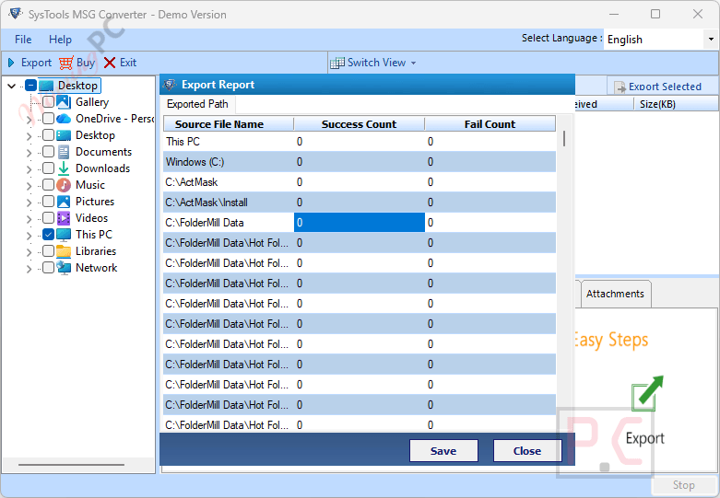Image resolution: width=720 pixels, height=498 pixels.
Task: Click the Buy shopping cart icon
Action: [66, 63]
